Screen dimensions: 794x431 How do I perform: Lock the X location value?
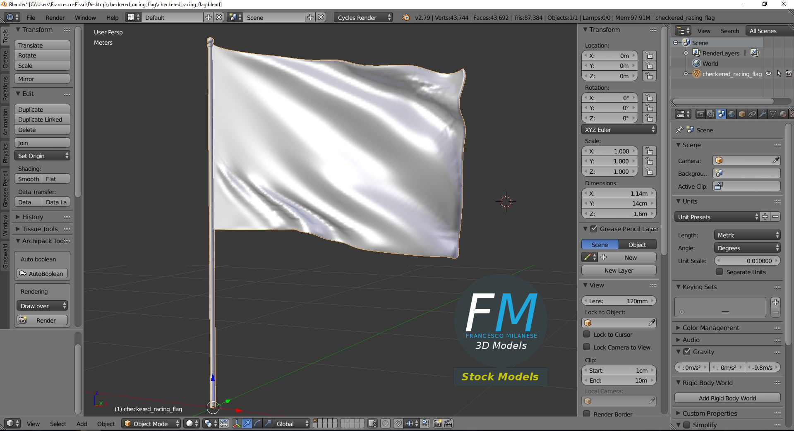pos(649,55)
